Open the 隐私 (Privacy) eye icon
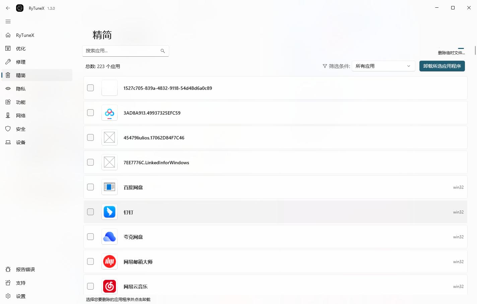 [x=8, y=88]
